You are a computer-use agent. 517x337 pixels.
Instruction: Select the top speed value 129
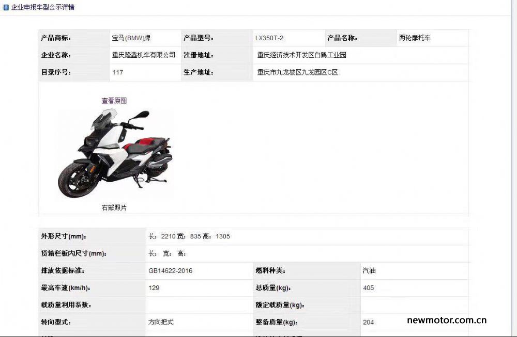point(154,288)
